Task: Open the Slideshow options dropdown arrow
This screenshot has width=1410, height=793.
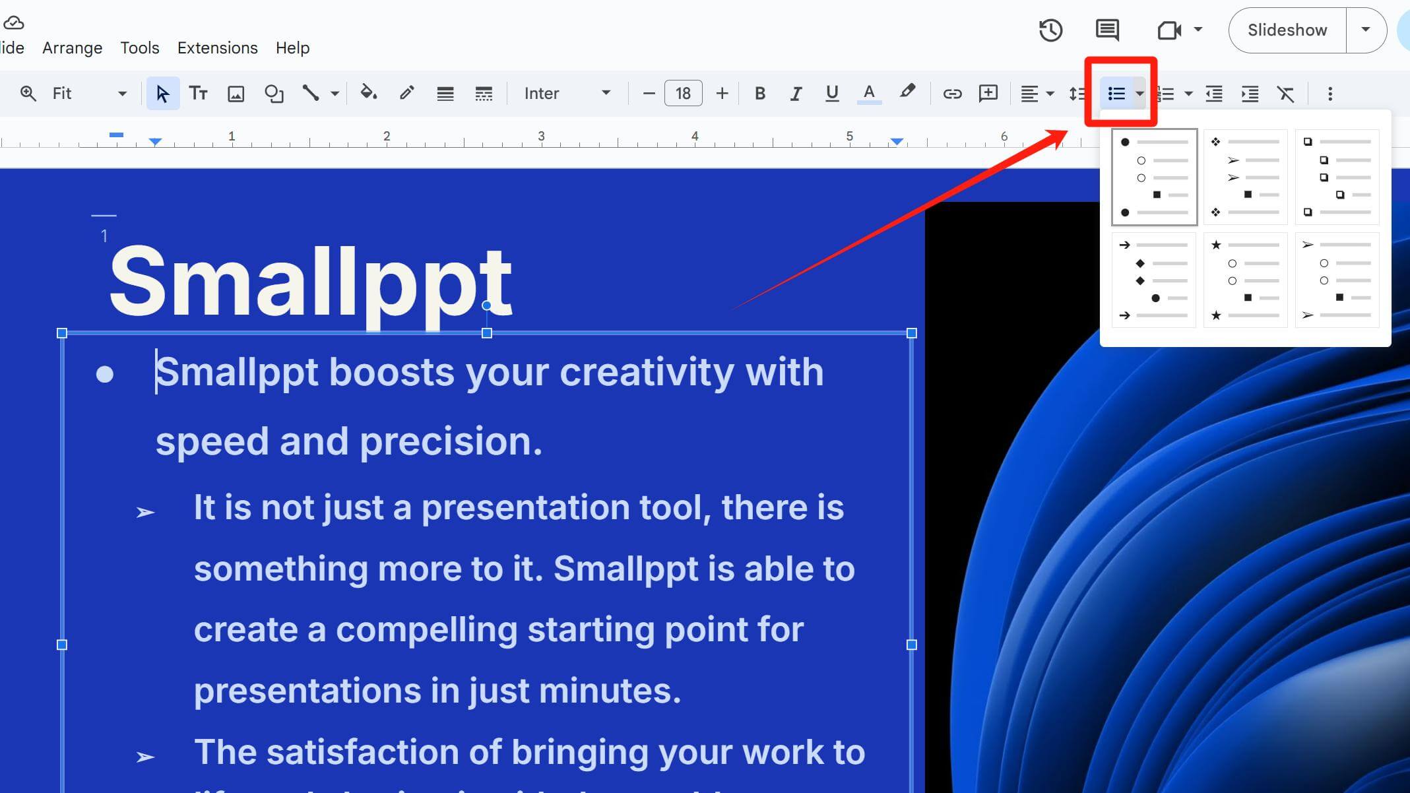Action: click(1366, 30)
